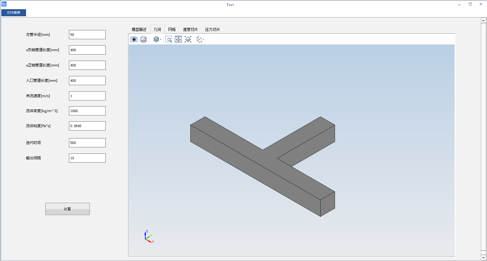Click the app icon in title bar
The height and width of the screenshot is (261, 487).
[x=4, y=4]
